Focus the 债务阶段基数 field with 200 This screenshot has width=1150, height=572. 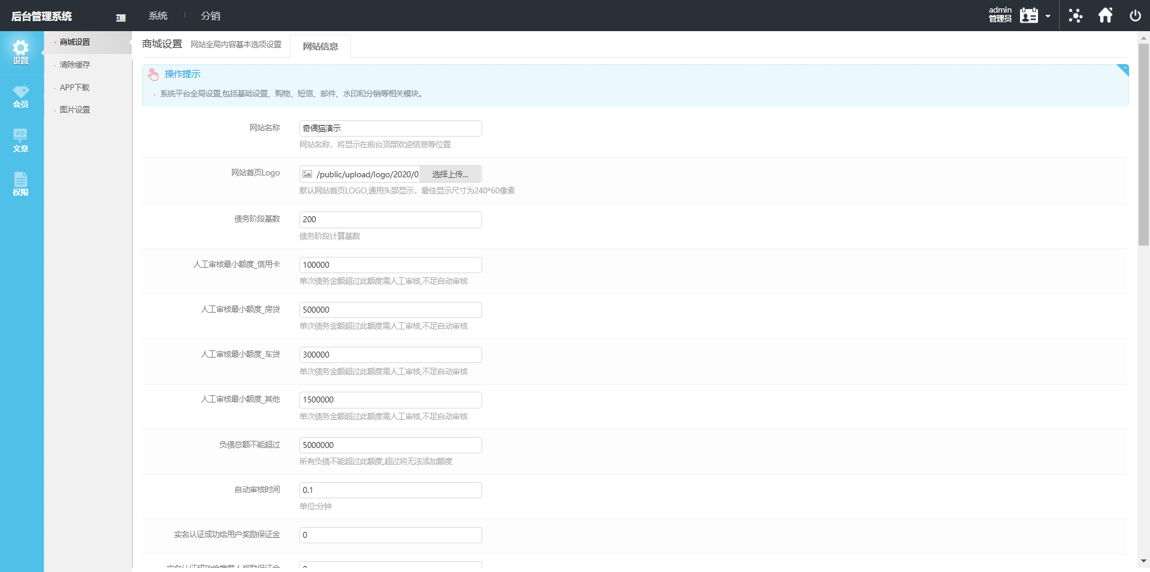pyautogui.click(x=391, y=219)
